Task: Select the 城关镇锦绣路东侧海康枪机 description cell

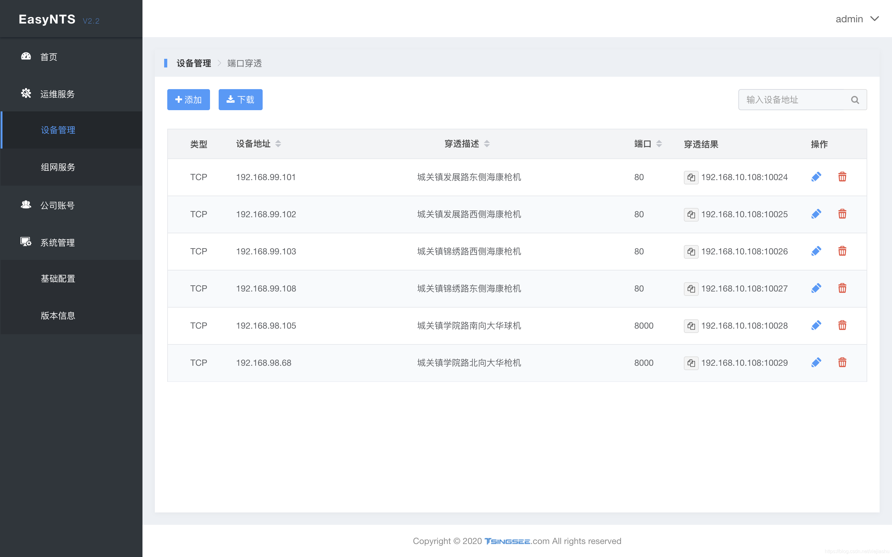Action: (x=469, y=288)
